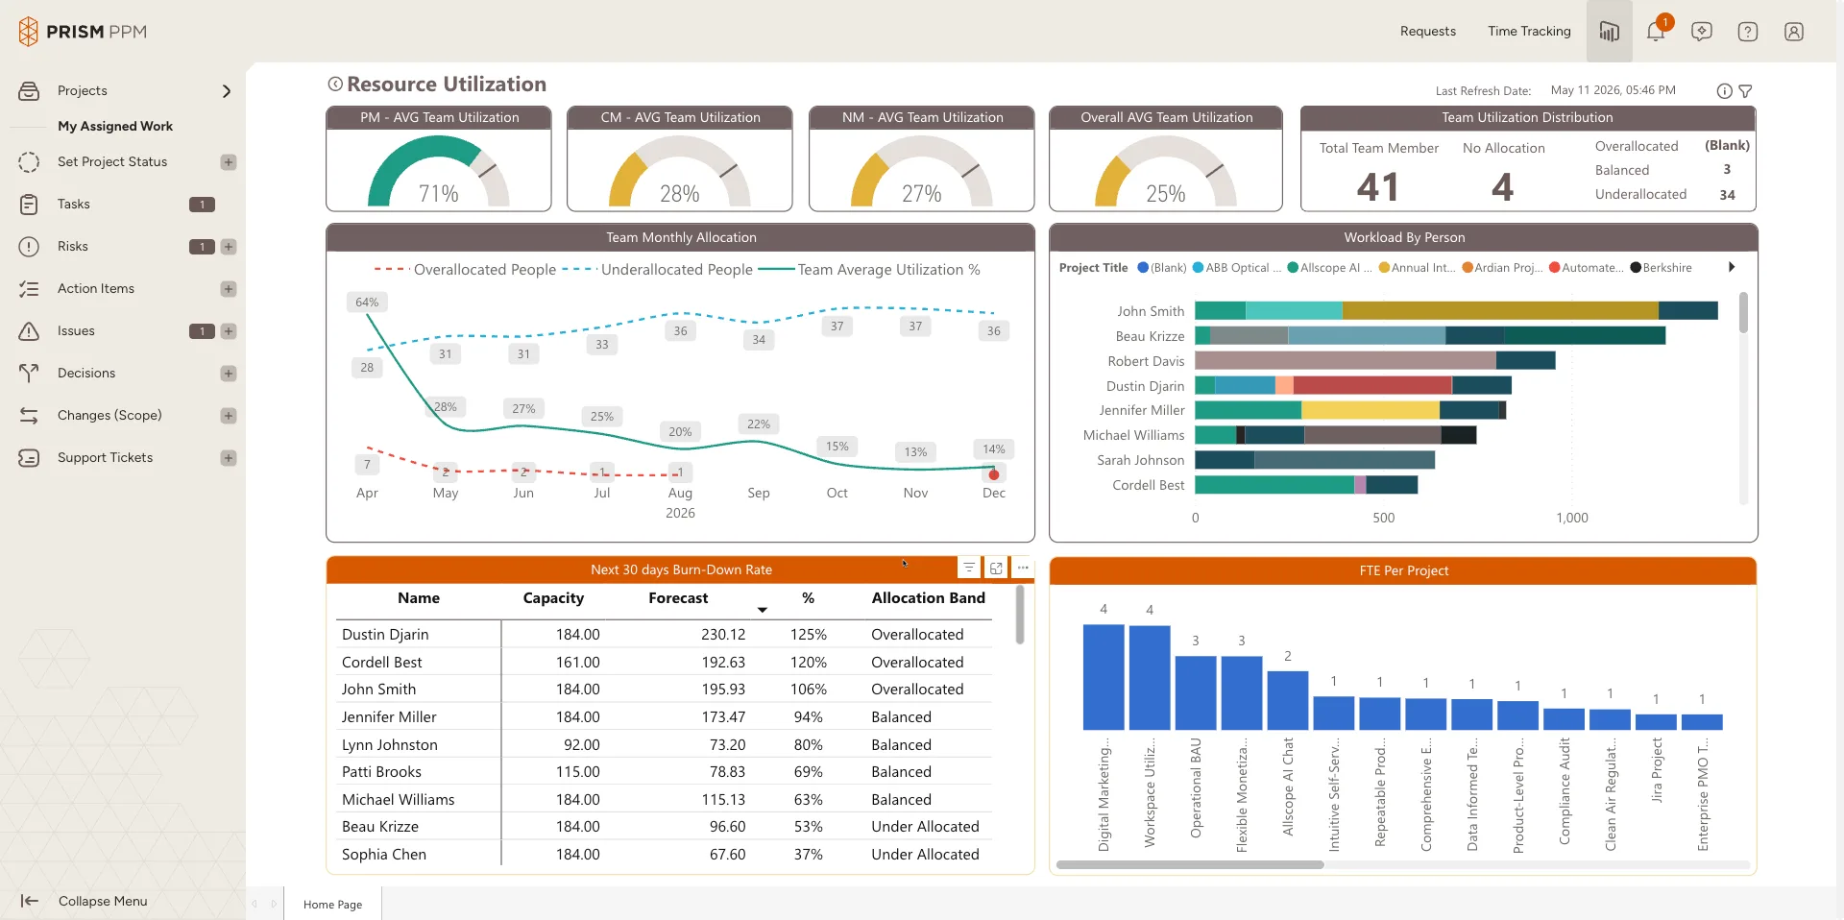Click the Set Project Status dashed circle icon
Viewport: 1844px width, 920px height.
pyautogui.click(x=29, y=162)
